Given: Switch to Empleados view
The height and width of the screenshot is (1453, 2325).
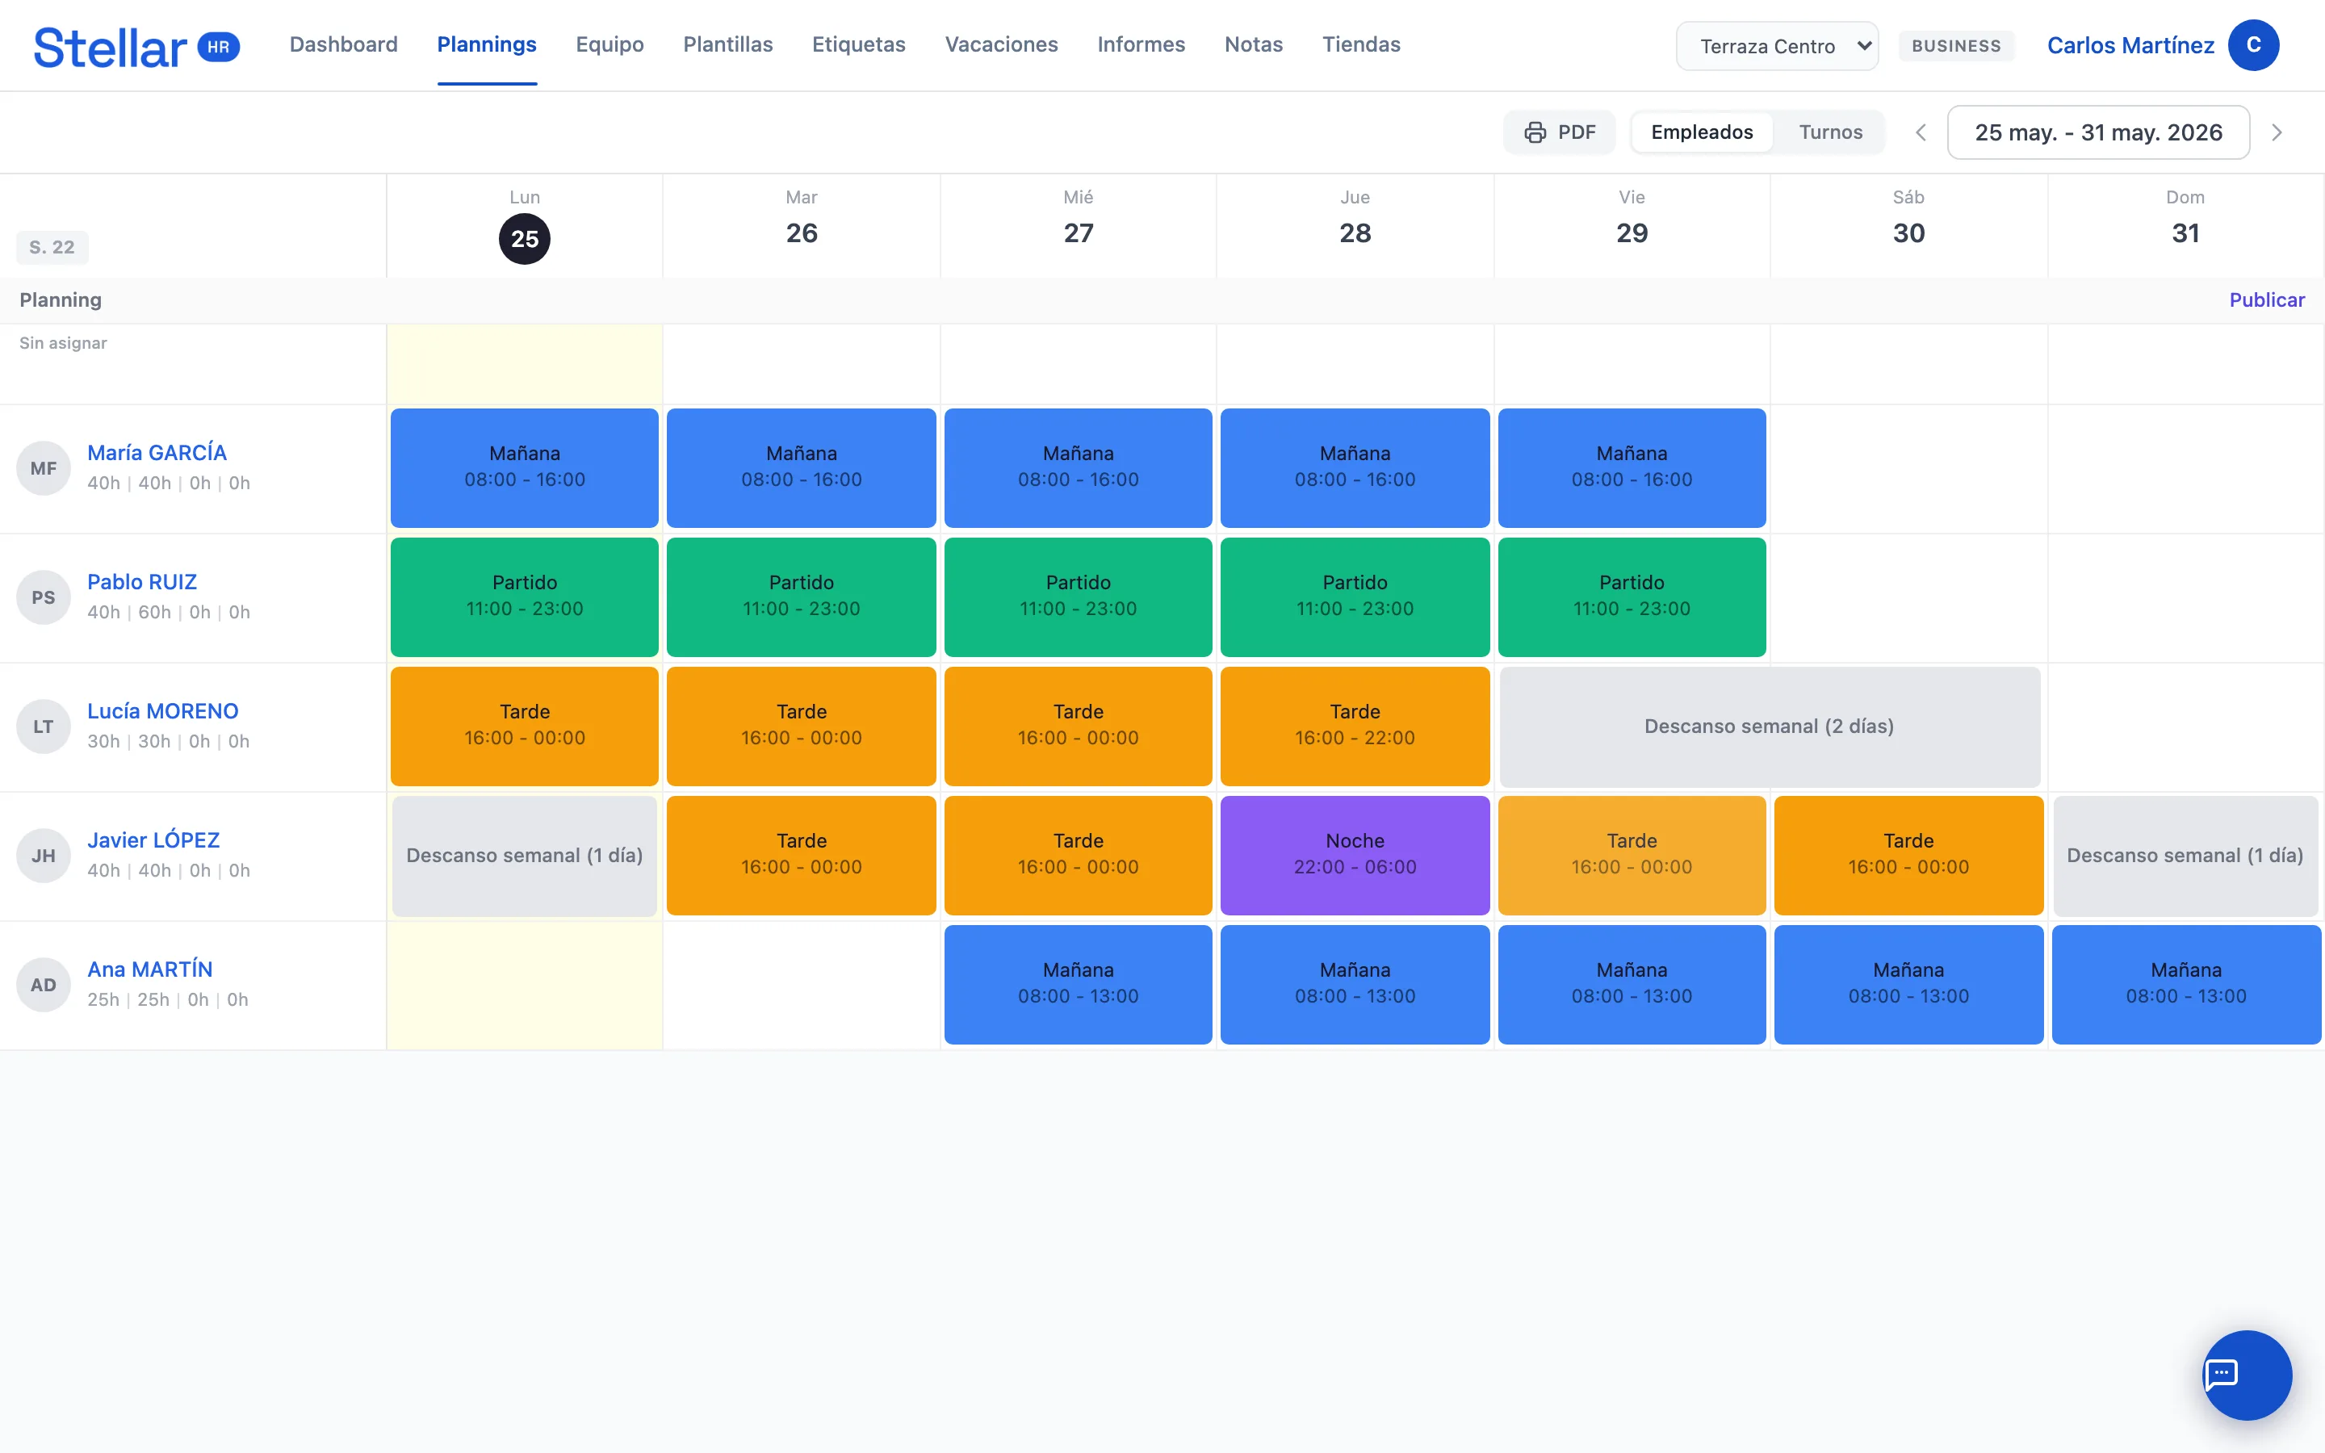Looking at the screenshot, I should coord(1702,132).
